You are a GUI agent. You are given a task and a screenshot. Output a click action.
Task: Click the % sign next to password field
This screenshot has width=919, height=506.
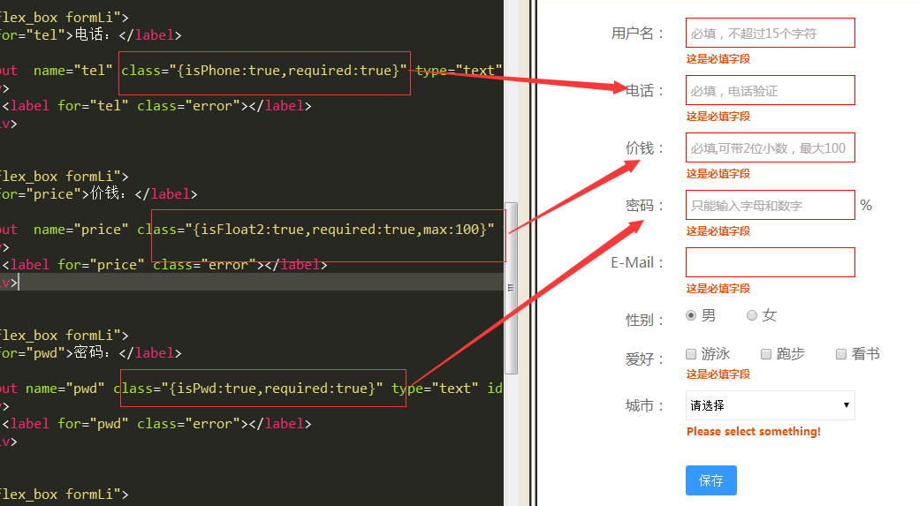pyautogui.click(x=866, y=205)
